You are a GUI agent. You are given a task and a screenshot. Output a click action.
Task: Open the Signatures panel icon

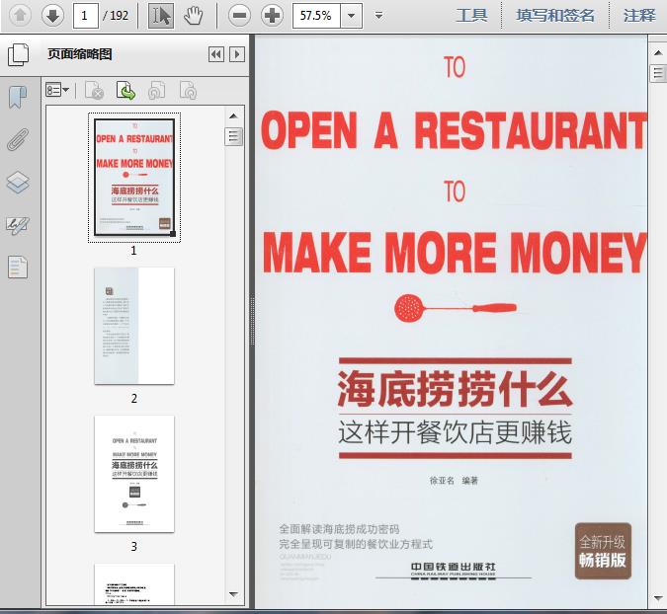(x=18, y=225)
